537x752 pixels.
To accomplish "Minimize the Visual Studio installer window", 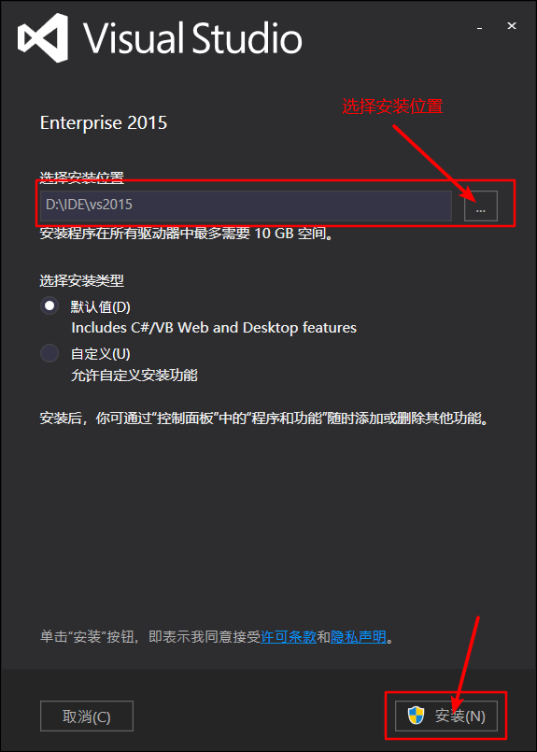I will tap(479, 28).
